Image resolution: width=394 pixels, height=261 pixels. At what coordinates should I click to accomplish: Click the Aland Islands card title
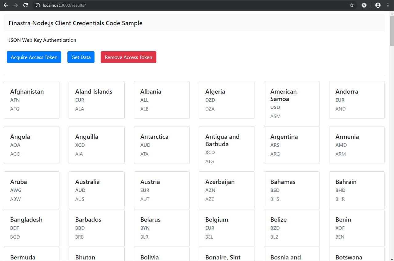pos(94,92)
